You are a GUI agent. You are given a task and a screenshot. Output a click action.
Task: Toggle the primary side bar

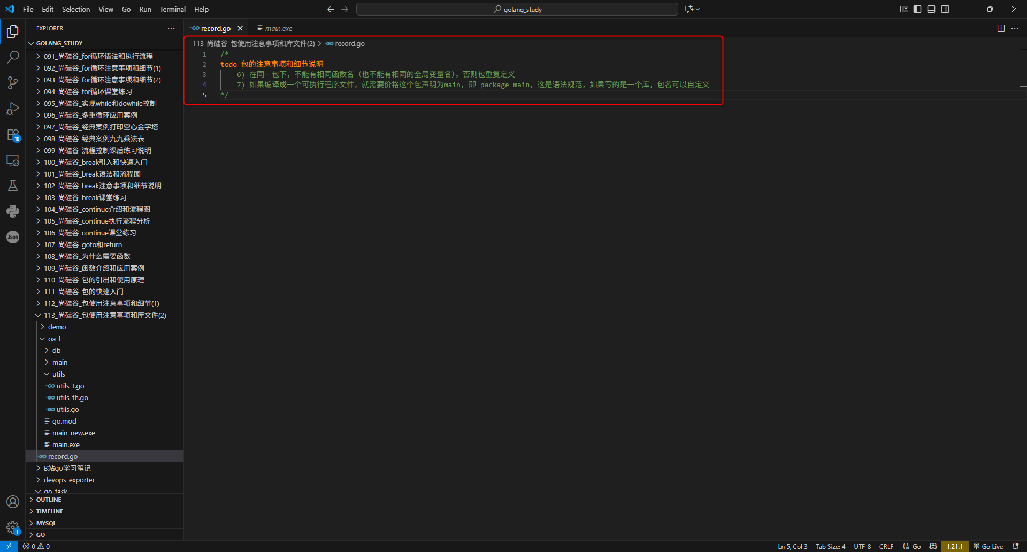pyautogui.click(x=917, y=9)
